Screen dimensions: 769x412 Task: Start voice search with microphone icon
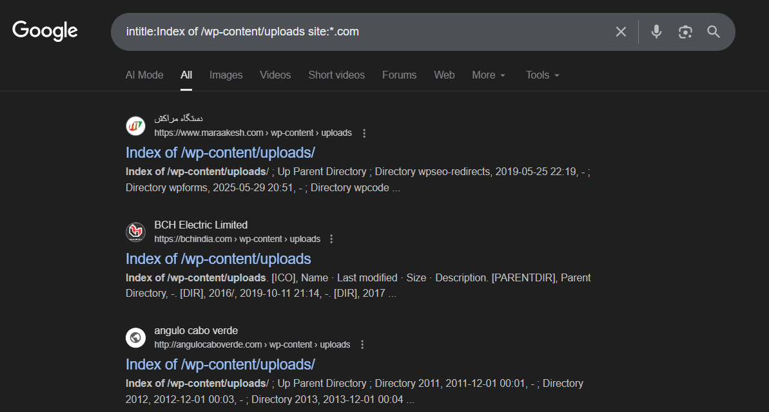coord(656,32)
